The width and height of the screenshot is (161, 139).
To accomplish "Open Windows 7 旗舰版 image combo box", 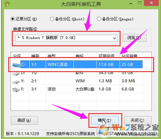I will [x=66, y=38].
